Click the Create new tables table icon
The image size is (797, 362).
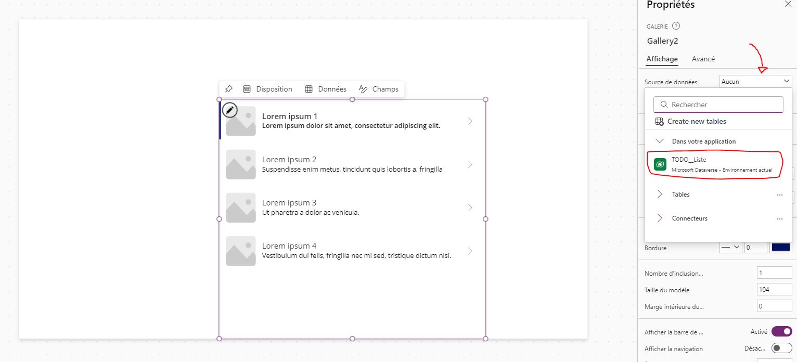[659, 121]
